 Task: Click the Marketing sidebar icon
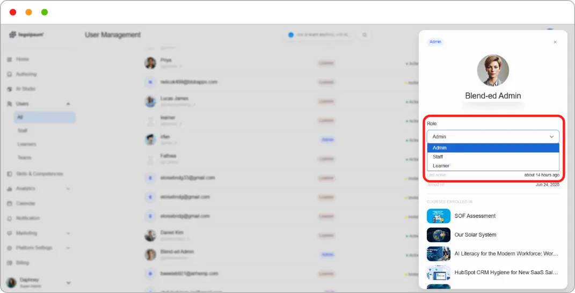pos(10,233)
